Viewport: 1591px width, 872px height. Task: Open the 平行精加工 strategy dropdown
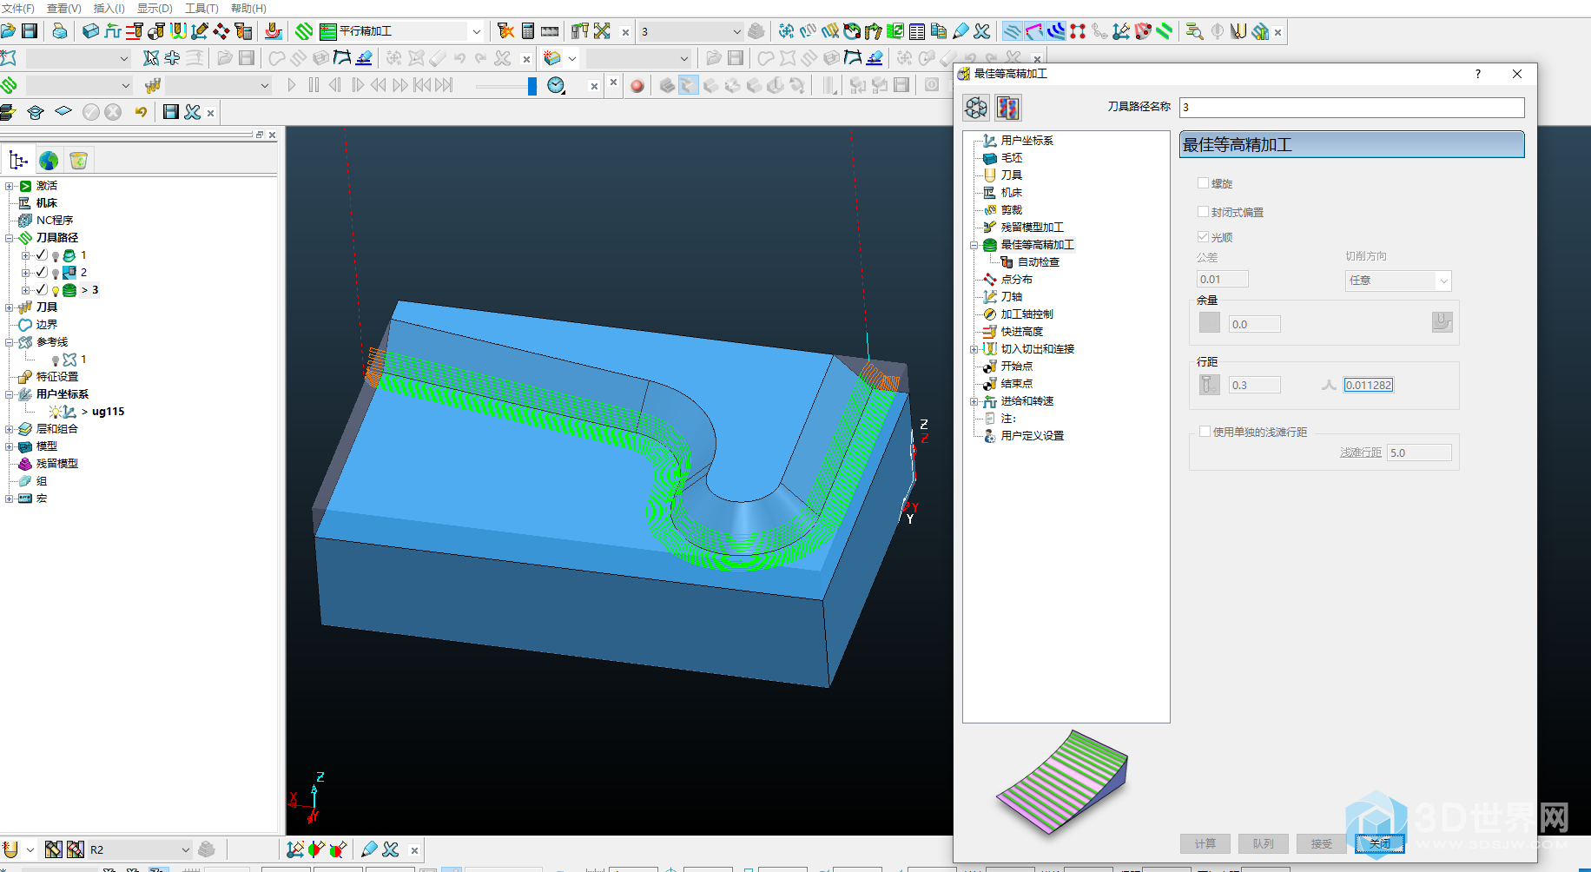[476, 31]
